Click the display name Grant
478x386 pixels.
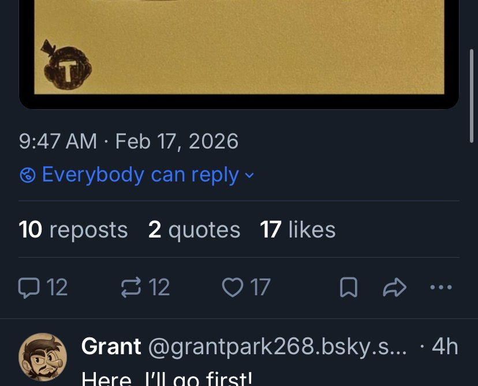[111, 346]
